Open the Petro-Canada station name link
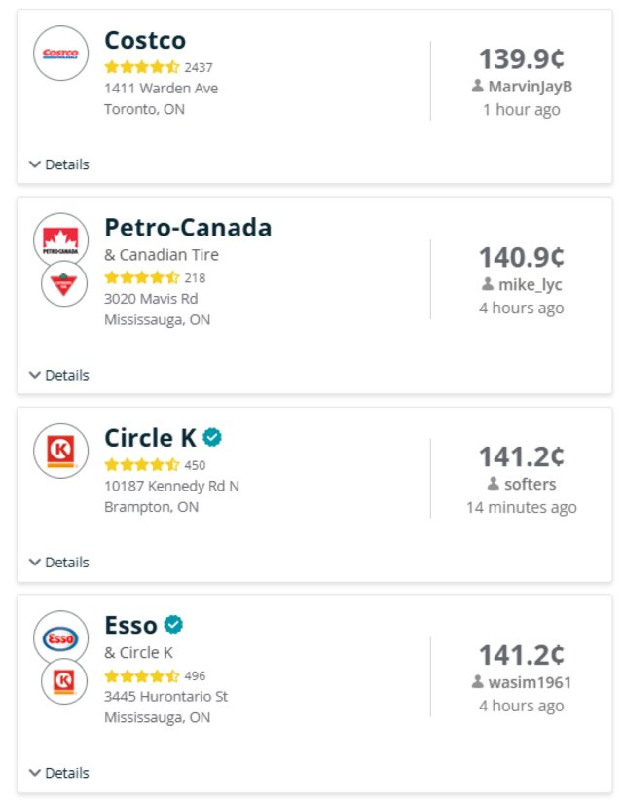 [x=188, y=227]
